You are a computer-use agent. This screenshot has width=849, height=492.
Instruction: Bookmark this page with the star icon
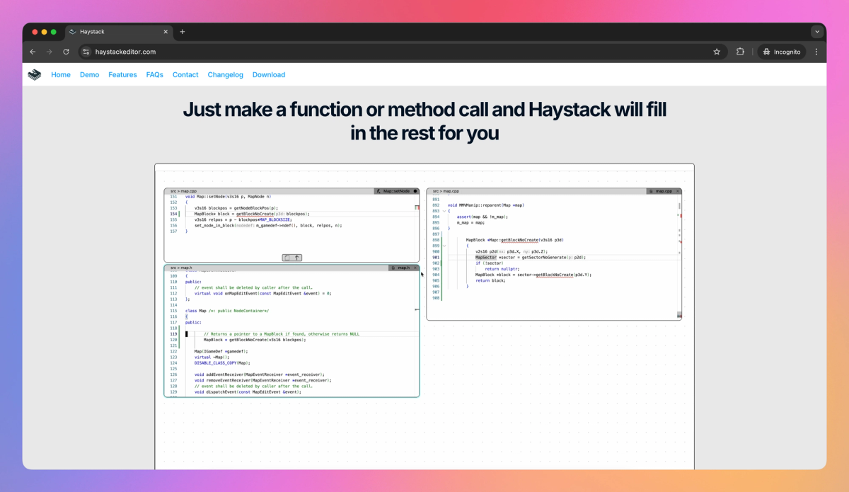pos(717,52)
